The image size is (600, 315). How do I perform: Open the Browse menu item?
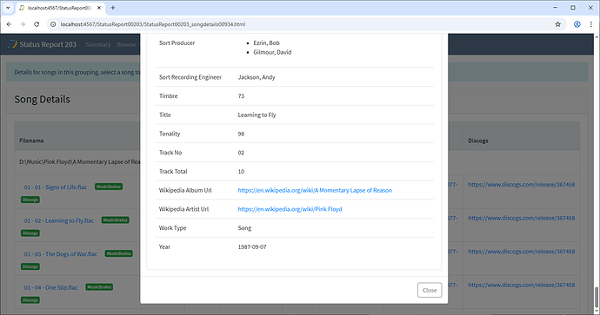tap(127, 44)
